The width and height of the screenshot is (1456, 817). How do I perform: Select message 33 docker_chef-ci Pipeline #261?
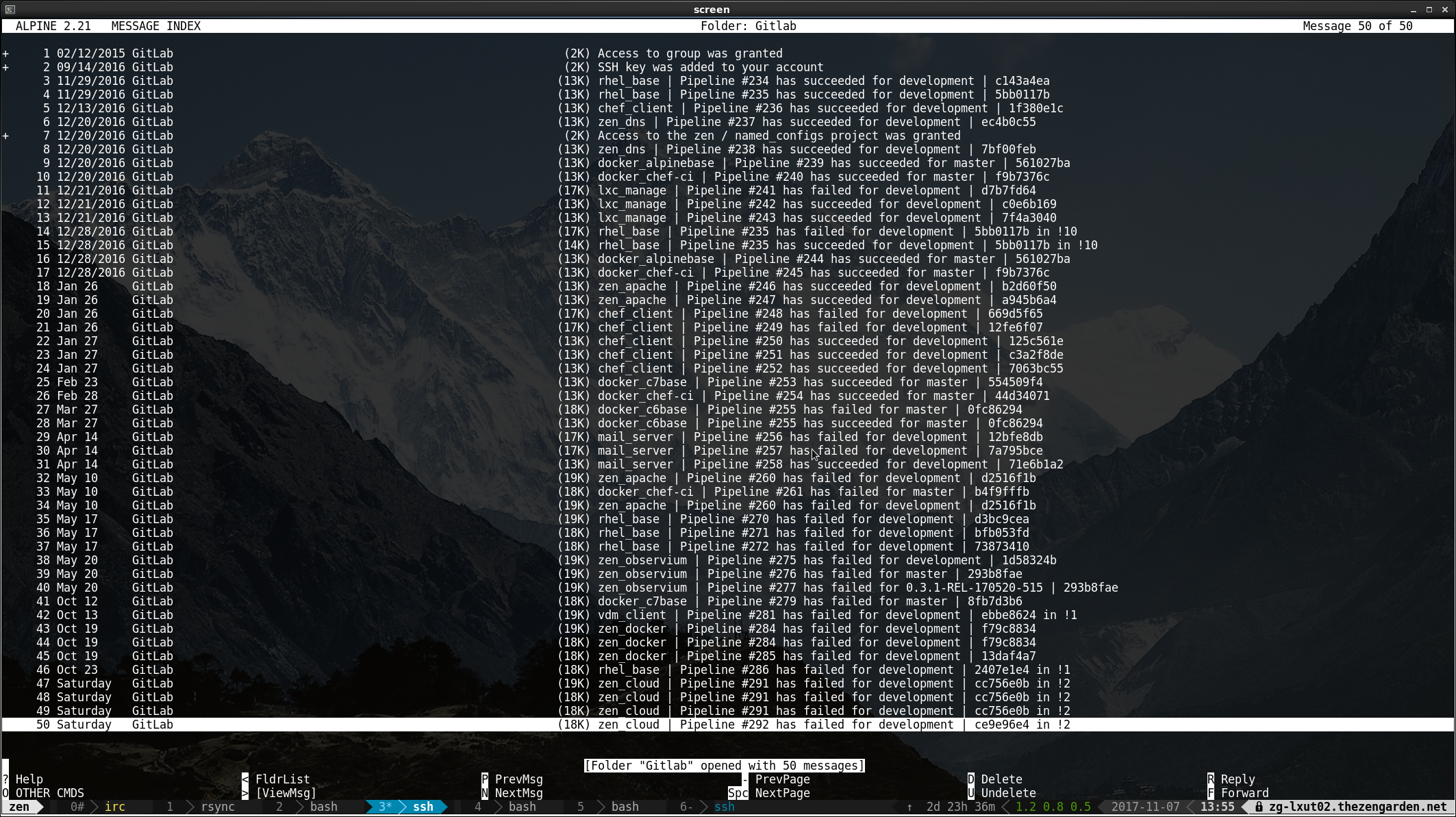click(x=728, y=492)
